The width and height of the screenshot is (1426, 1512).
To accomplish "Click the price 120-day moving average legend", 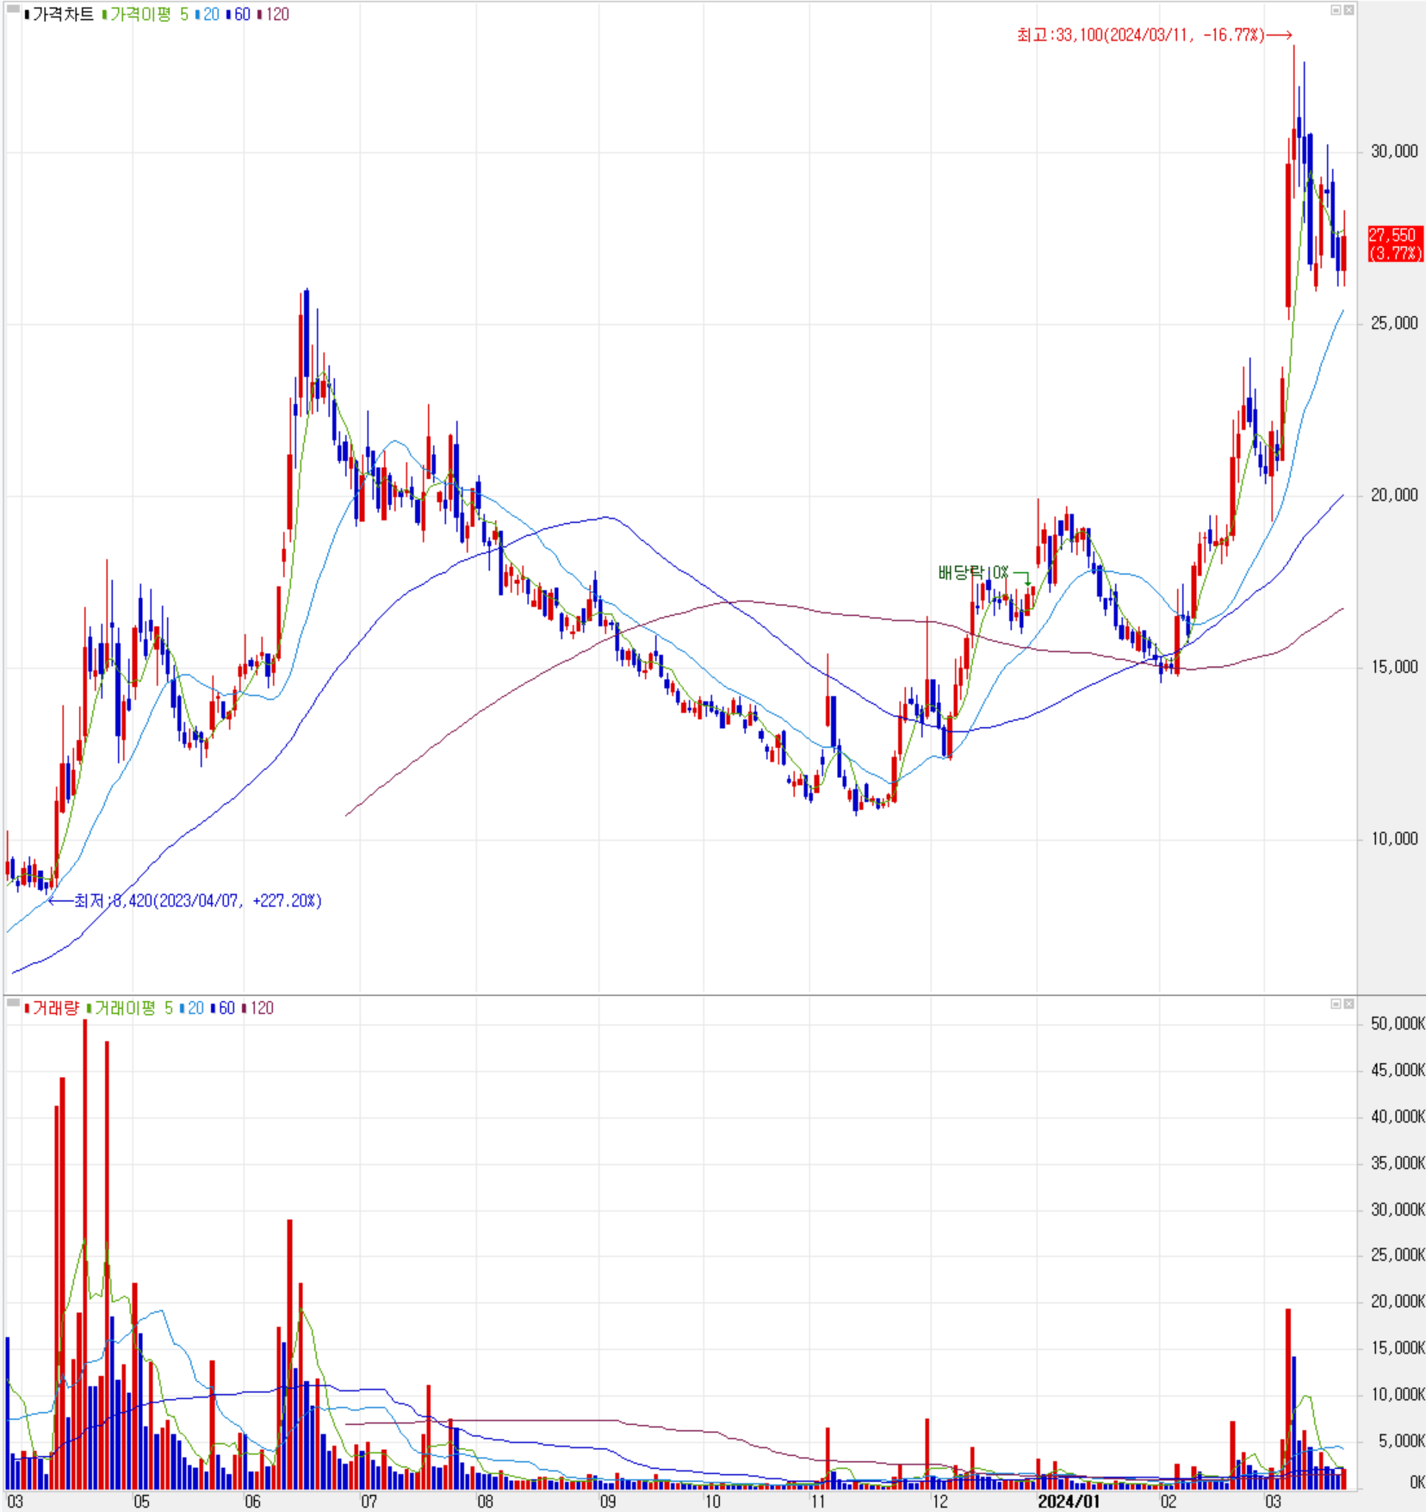I will click(275, 15).
